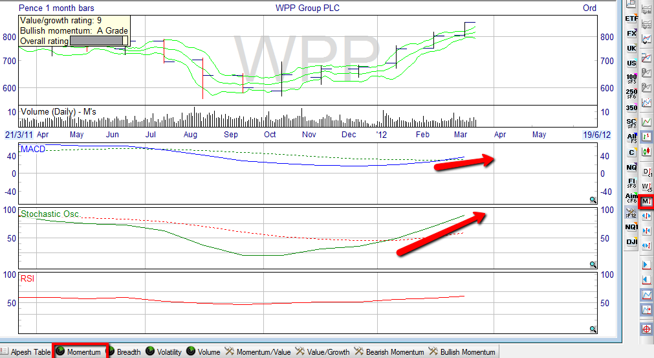Screen dimensions: 654x358
Task: Select the green line chart type icon
Action: click(x=646, y=122)
